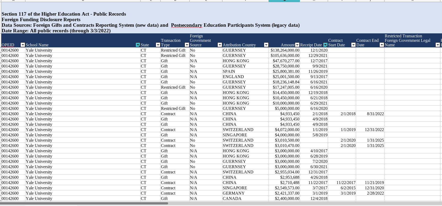442x206 pixels.
Task: Select the receipt date 11/26/2019 cell
Action: coord(314,71)
